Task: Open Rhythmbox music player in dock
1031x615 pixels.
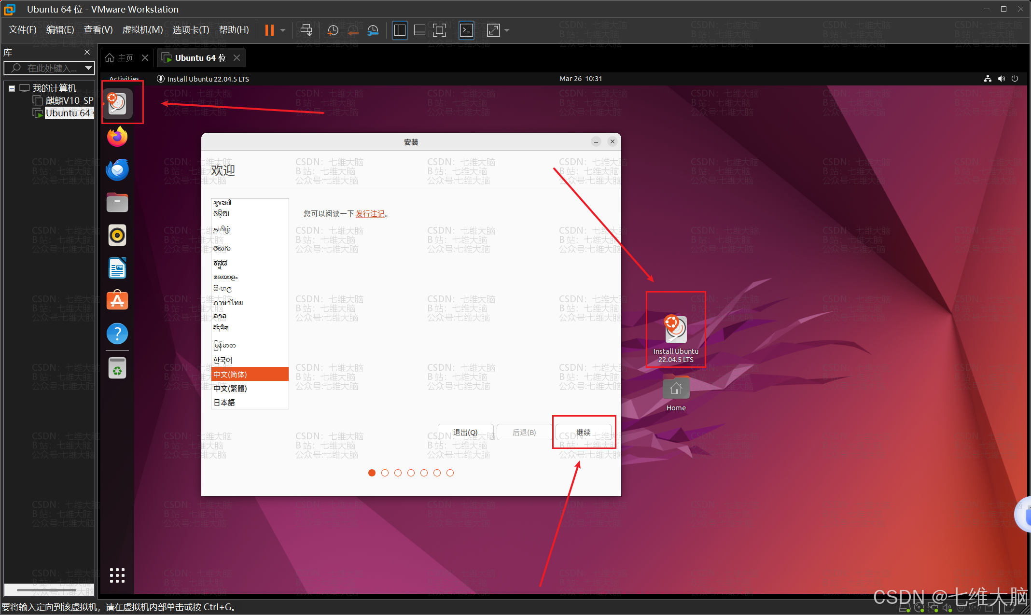Action: click(117, 236)
